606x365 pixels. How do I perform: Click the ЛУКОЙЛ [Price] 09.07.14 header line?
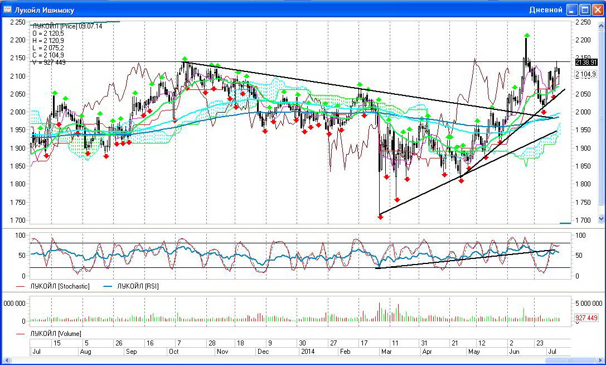[x=67, y=26]
